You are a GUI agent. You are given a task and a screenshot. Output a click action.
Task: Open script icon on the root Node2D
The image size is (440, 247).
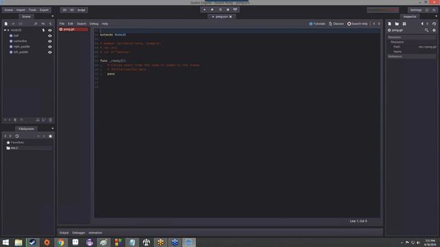pyautogui.click(x=43, y=30)
